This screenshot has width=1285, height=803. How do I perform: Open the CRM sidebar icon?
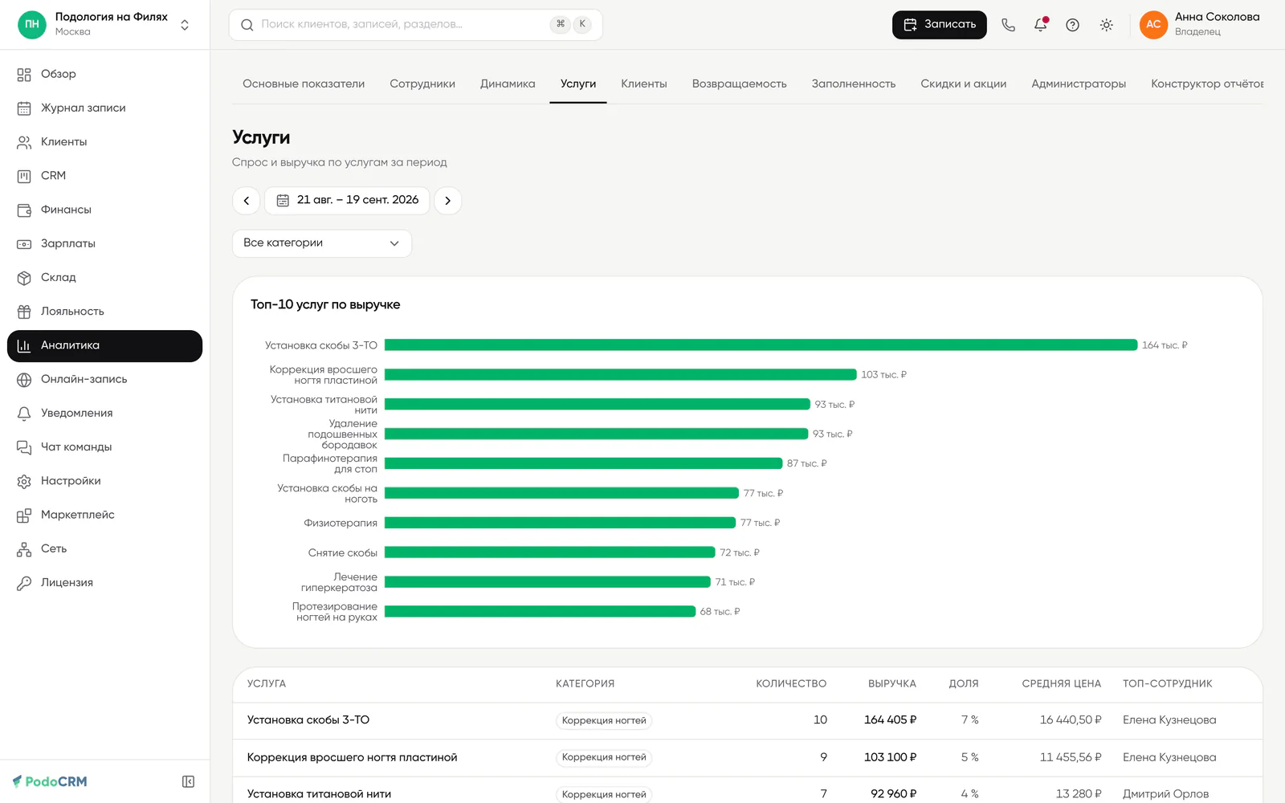(x=24, y=176)
